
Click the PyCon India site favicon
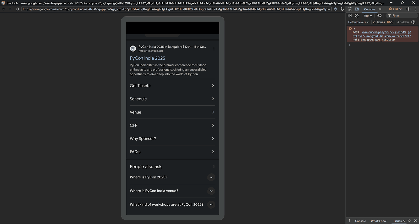coord(133,48)
